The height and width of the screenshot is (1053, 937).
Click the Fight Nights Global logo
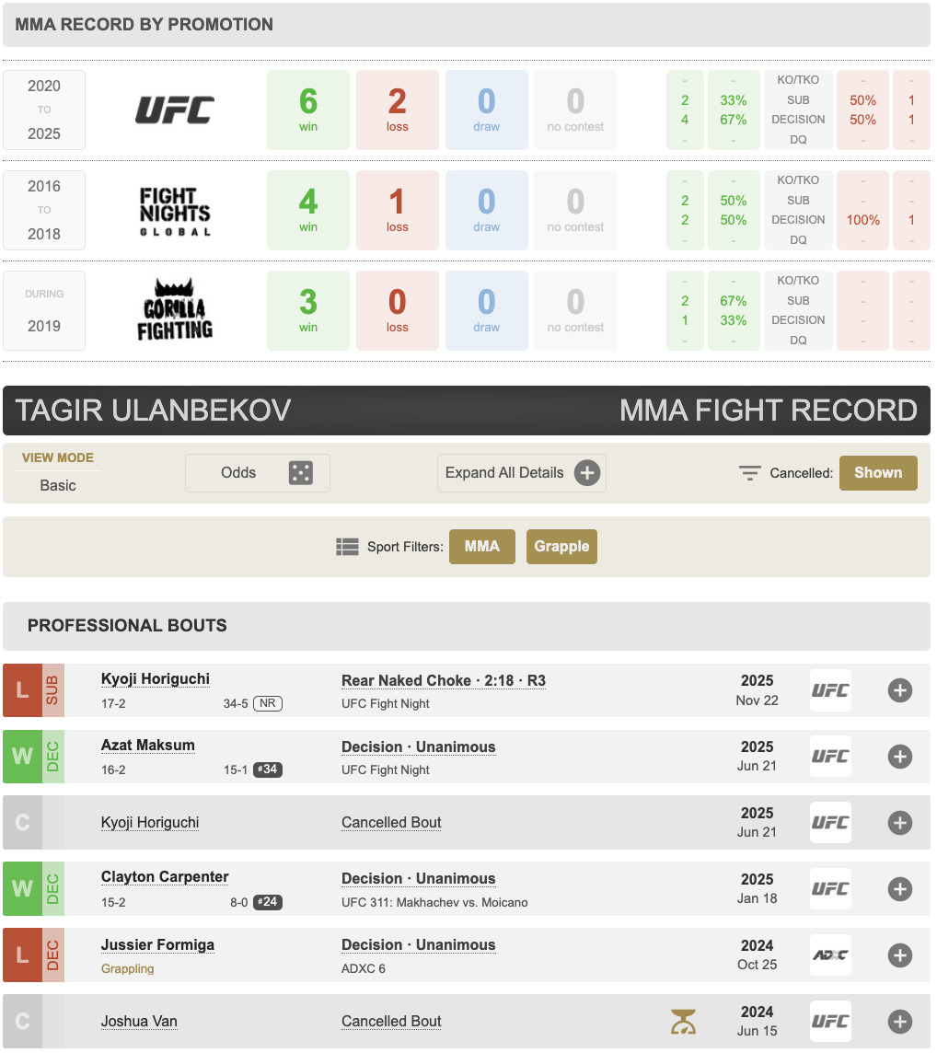pos(175,211)
